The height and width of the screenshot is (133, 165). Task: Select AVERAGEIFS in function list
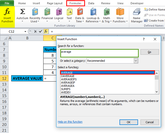coord(107,79)
